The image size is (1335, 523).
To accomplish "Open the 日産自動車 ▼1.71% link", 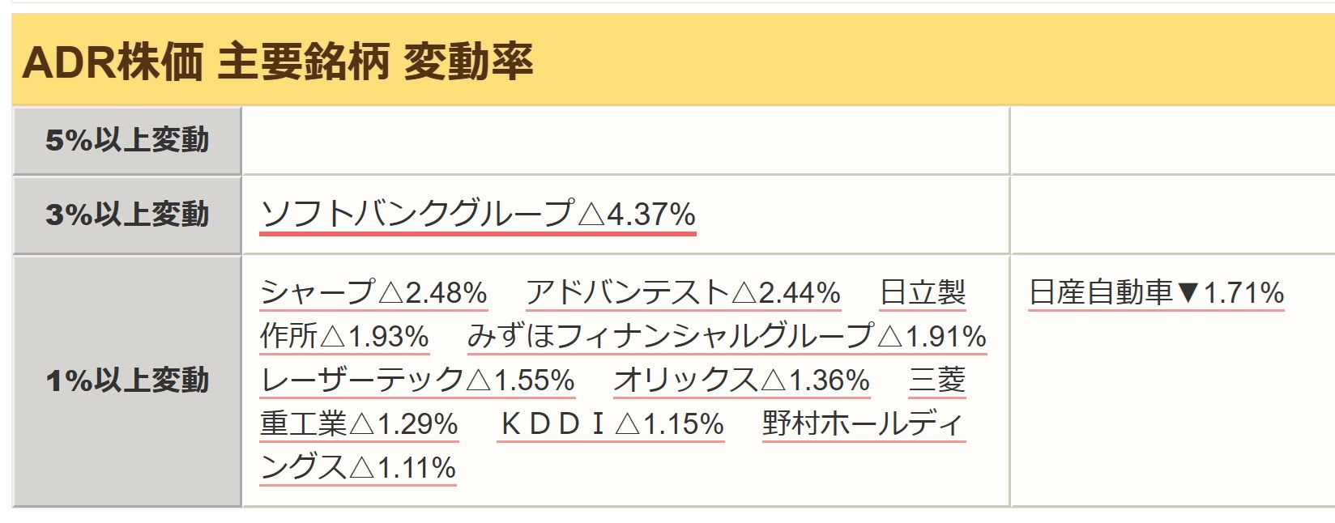I will 1157,292.
